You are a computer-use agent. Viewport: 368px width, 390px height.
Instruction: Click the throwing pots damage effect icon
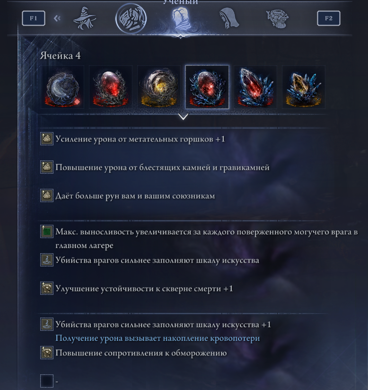47,139
